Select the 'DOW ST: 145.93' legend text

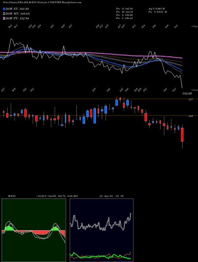click(17, 9)
